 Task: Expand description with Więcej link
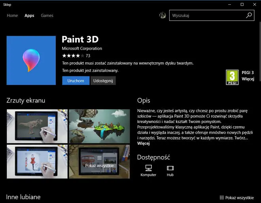144,143
